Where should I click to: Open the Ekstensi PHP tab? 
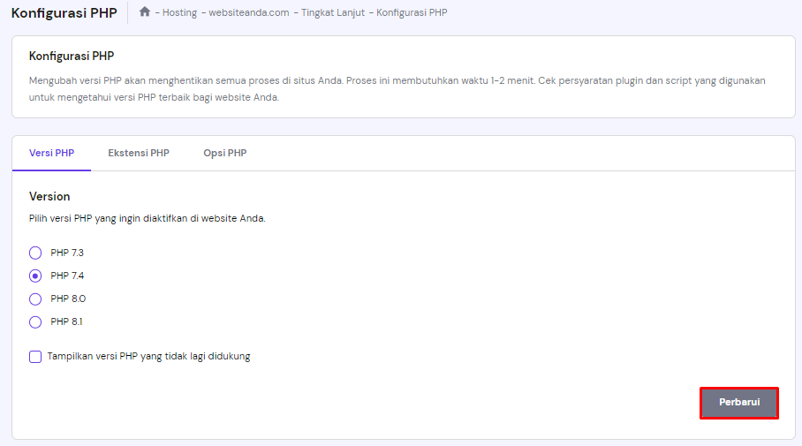[x=139, y=153]
